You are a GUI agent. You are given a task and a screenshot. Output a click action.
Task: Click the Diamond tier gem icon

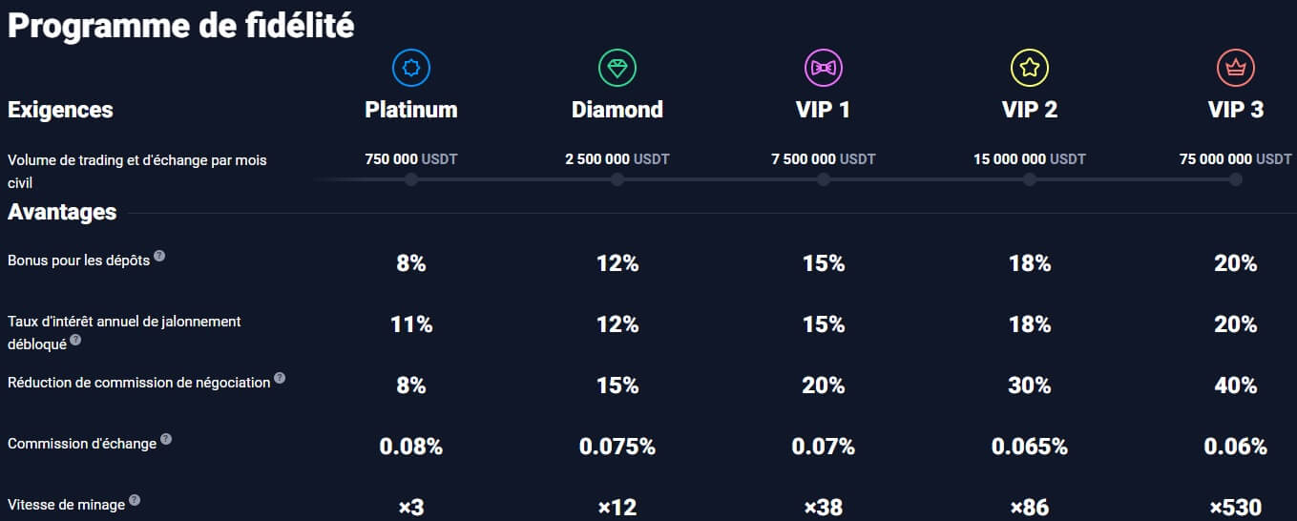click(617, 68)
